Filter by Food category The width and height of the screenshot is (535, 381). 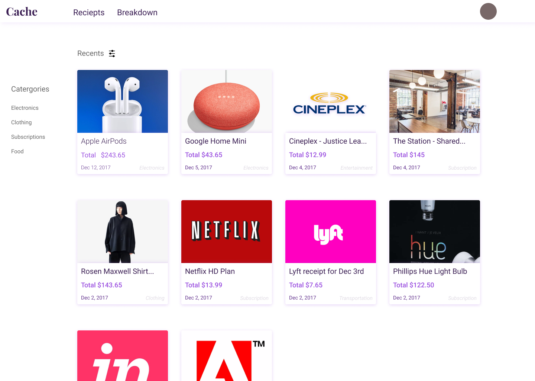click(17, 151)
